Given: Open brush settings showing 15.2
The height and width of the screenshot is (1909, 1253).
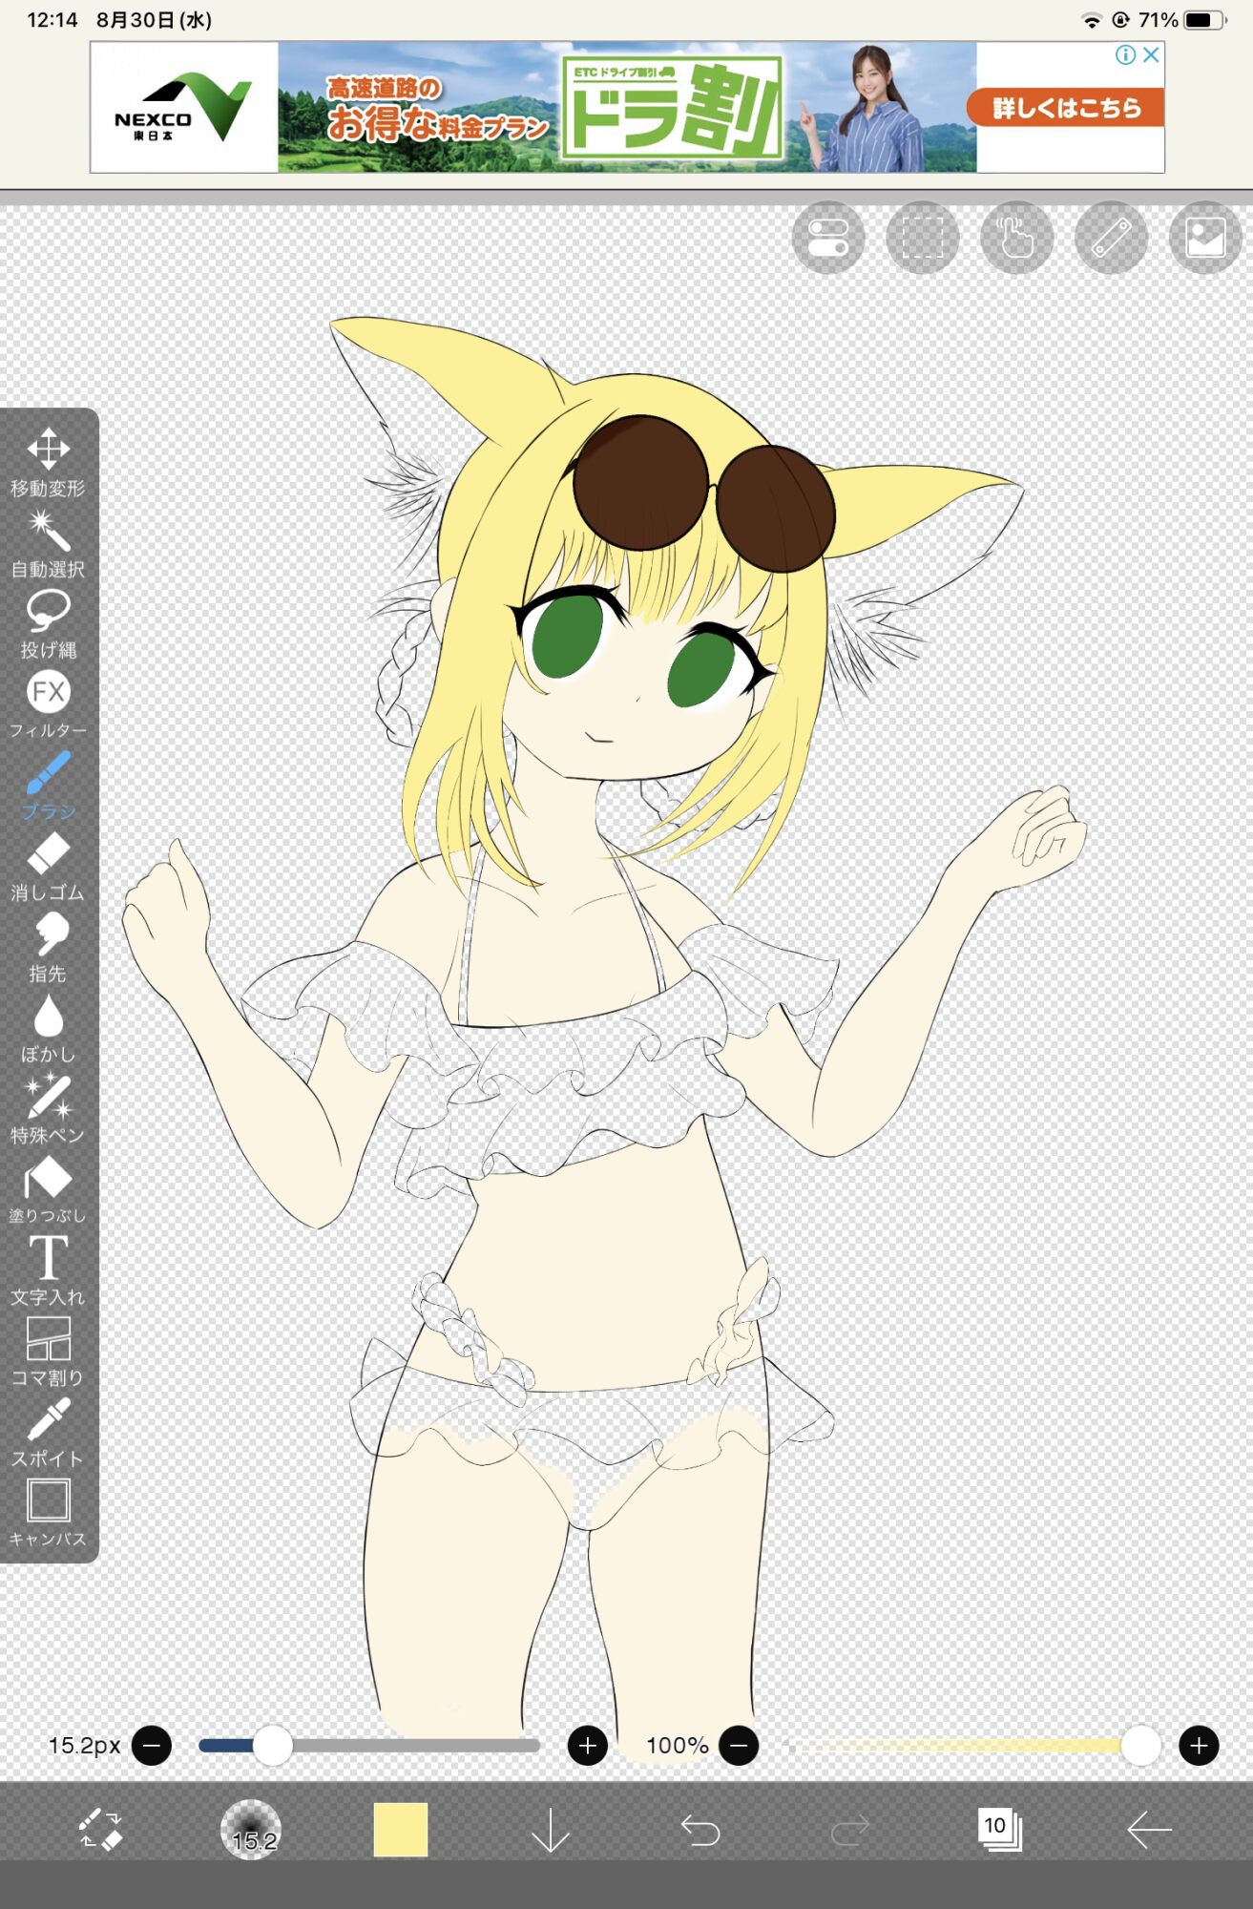Looking at the screenshot, I should [251, 1830].
